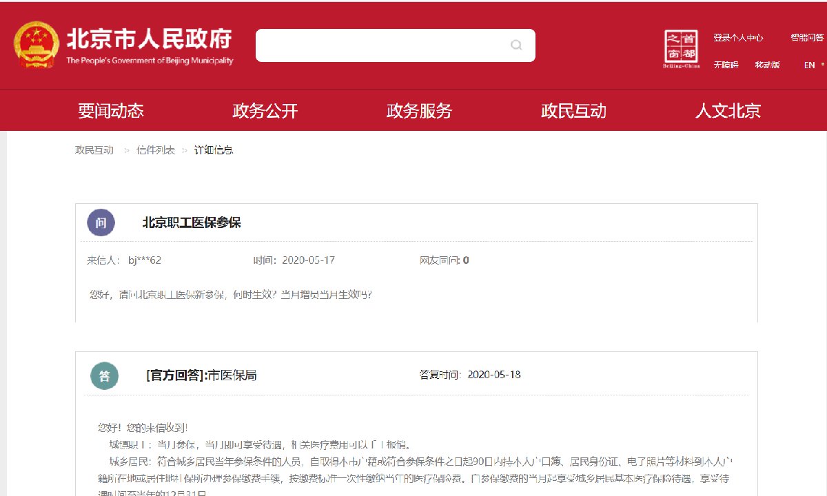
Task: Go to 政务服务 section
Action: [419, 110]
